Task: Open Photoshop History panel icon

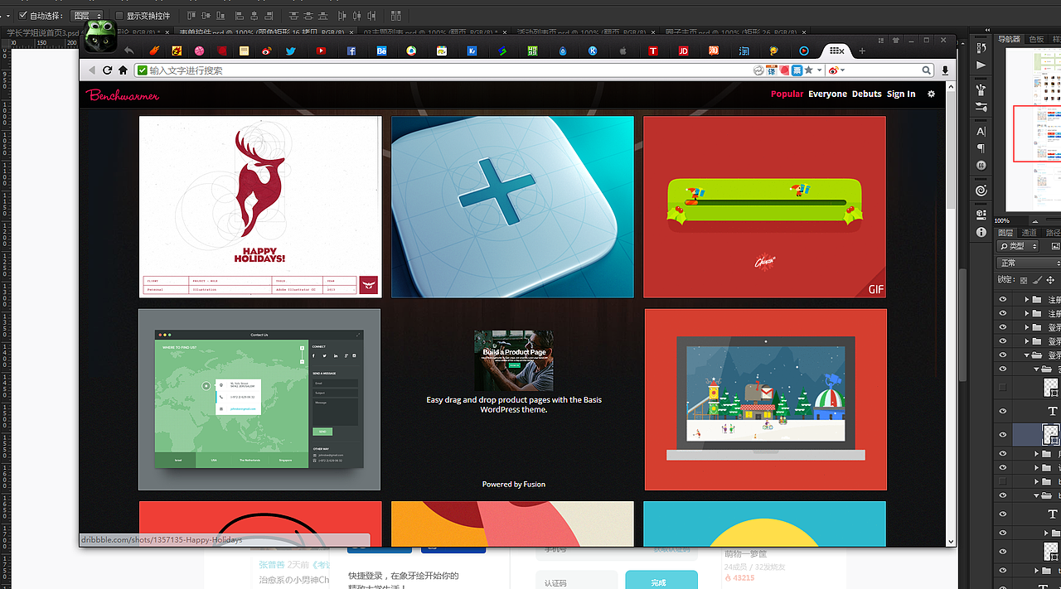Action: coord(981,48)
